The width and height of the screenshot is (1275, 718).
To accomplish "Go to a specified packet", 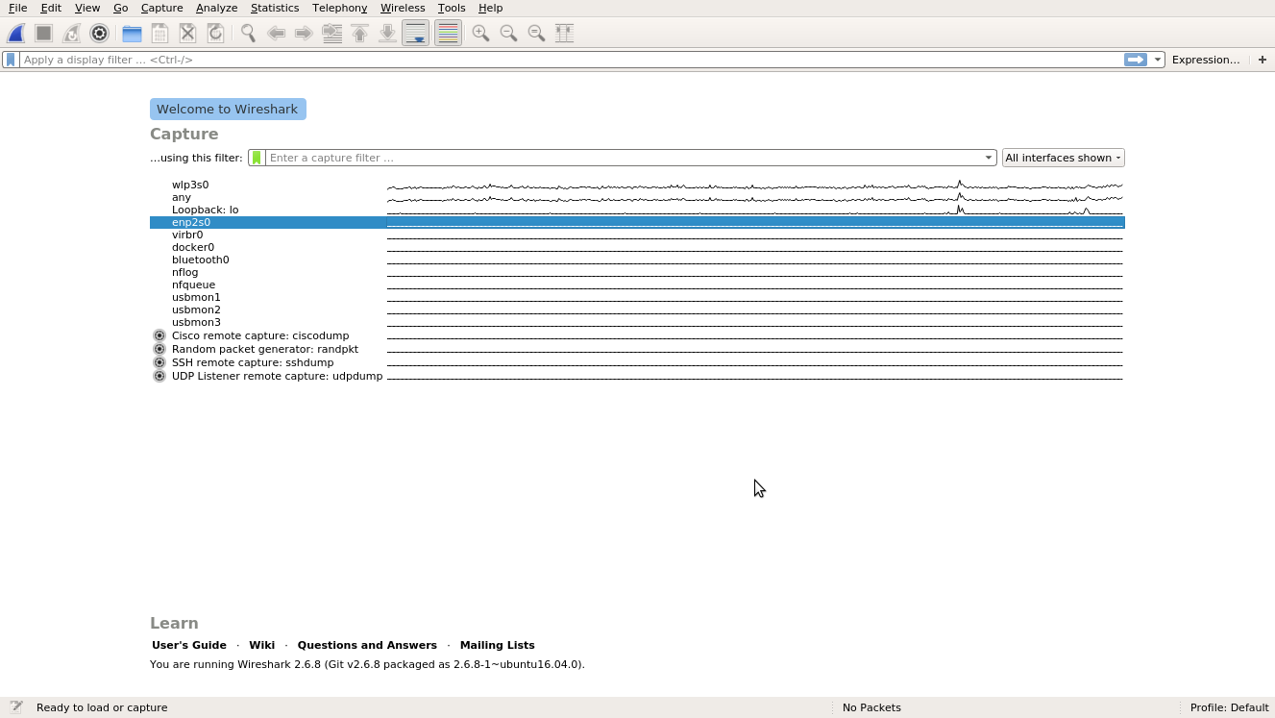I will 331,34.
